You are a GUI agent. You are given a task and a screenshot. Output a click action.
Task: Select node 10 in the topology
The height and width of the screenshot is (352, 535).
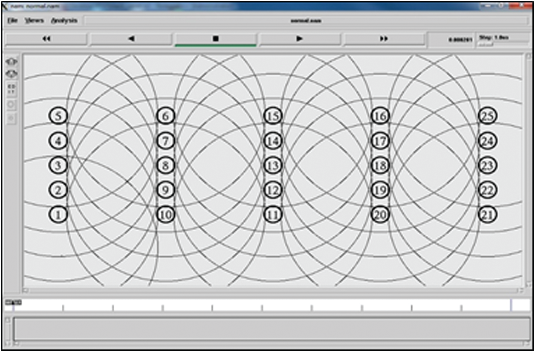165,215
